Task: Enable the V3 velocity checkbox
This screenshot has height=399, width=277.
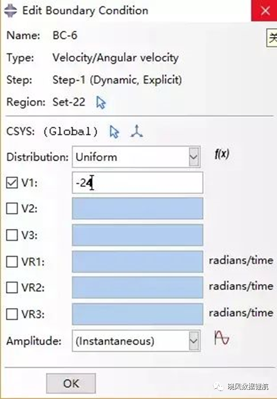Action: tap(12, 235)
